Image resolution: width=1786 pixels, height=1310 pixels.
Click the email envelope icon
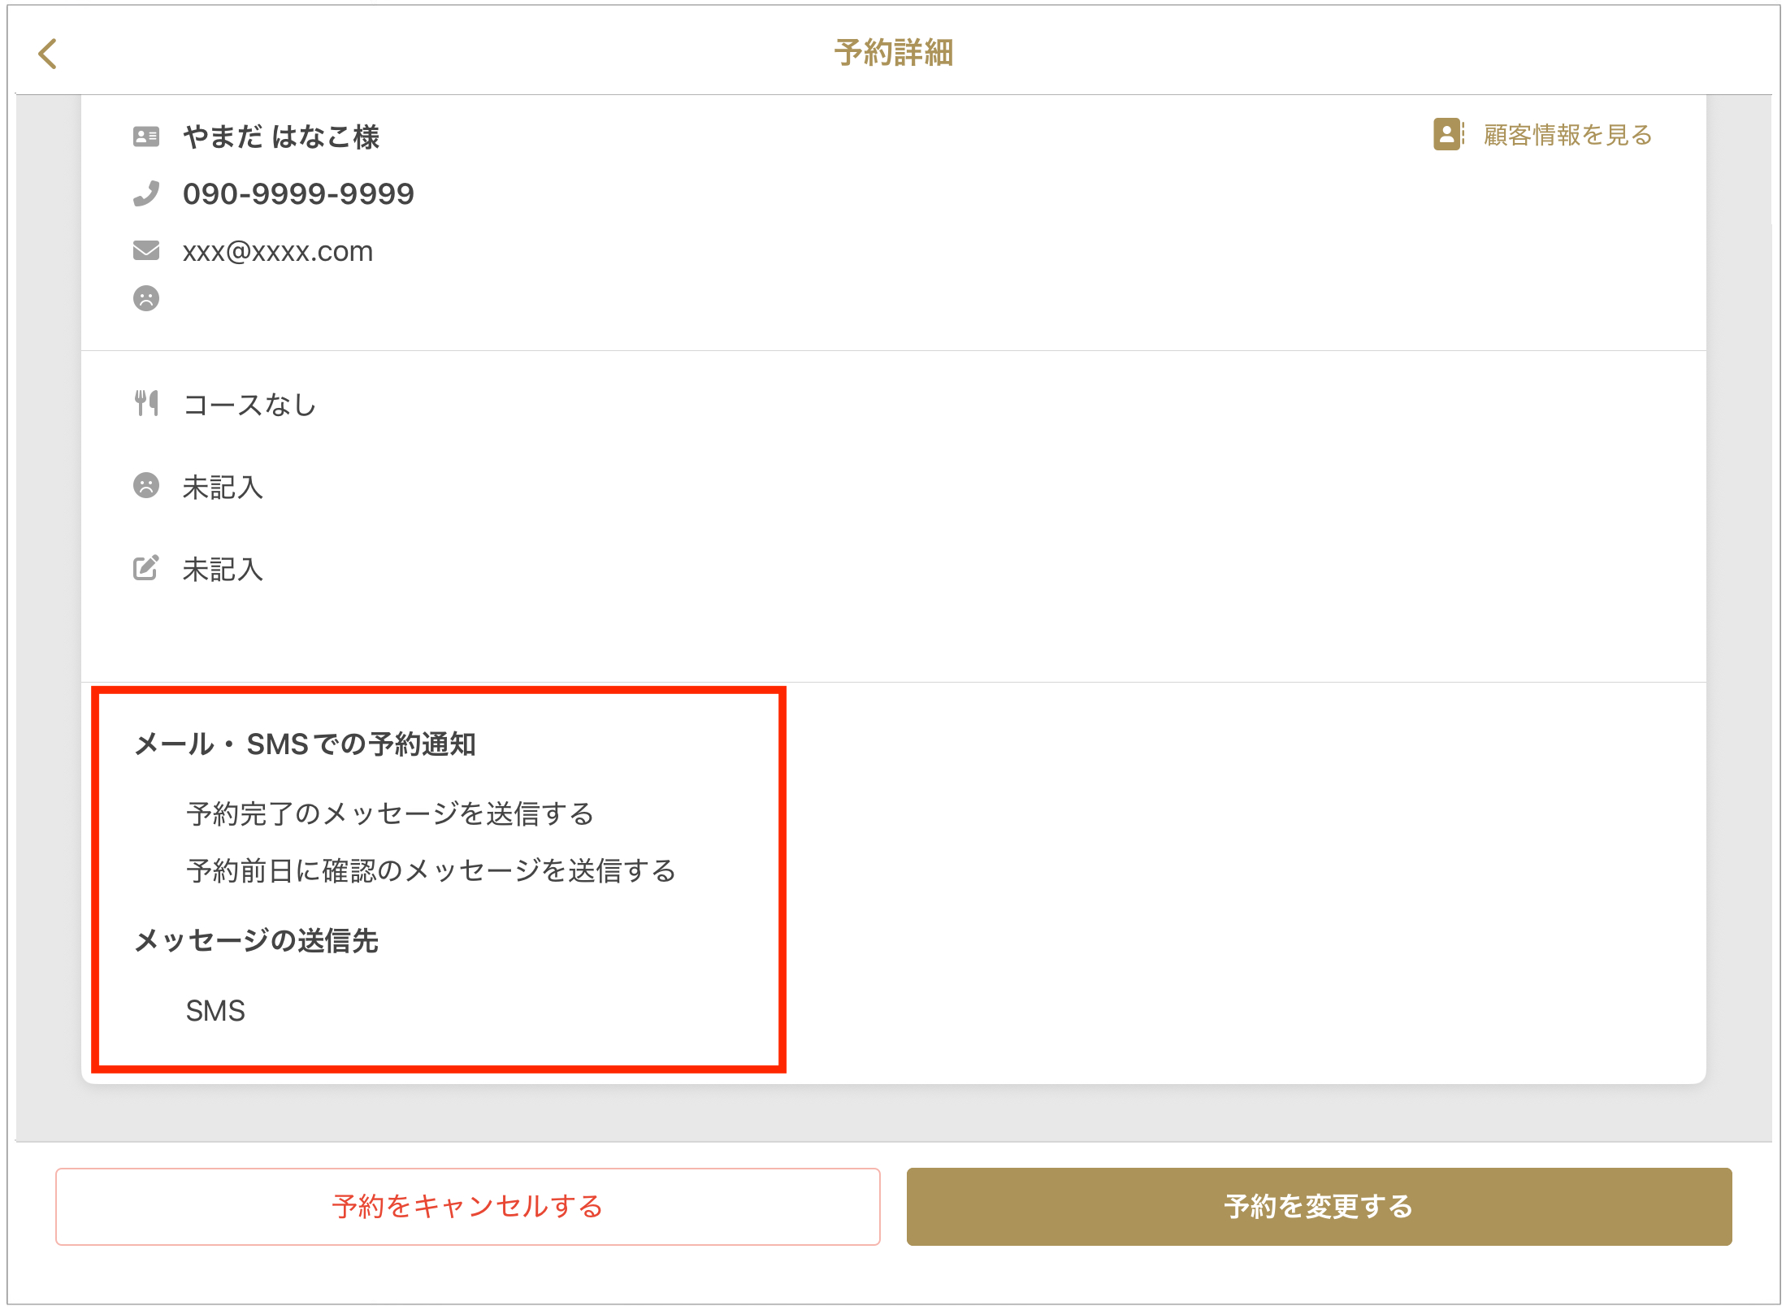146,250
